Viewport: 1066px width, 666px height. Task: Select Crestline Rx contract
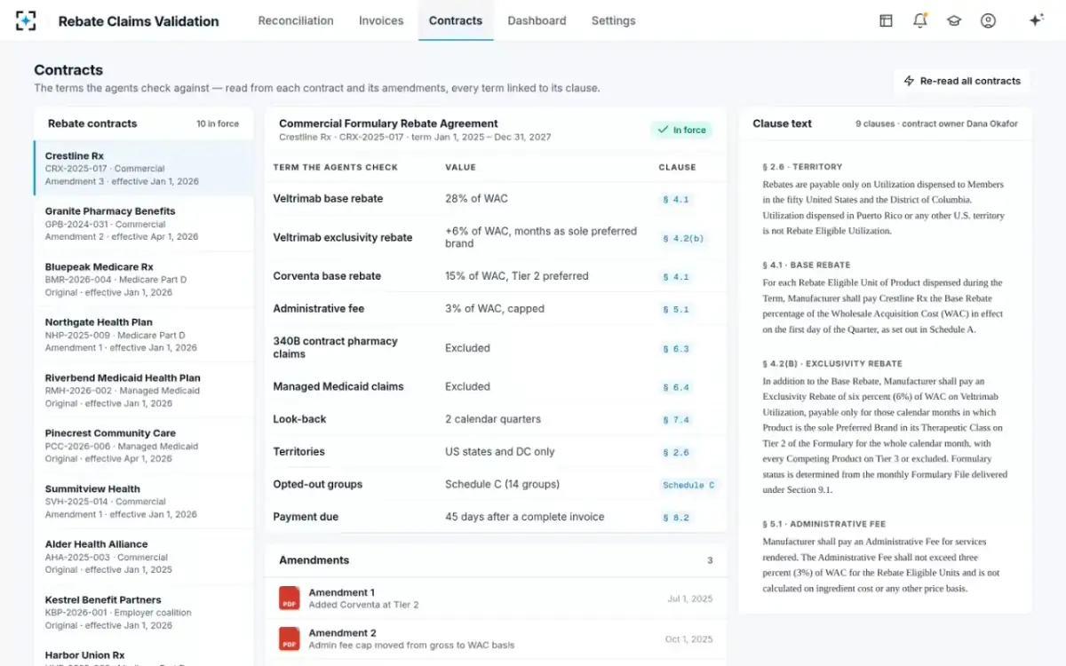pyautogui.click(x=144, y=168)
